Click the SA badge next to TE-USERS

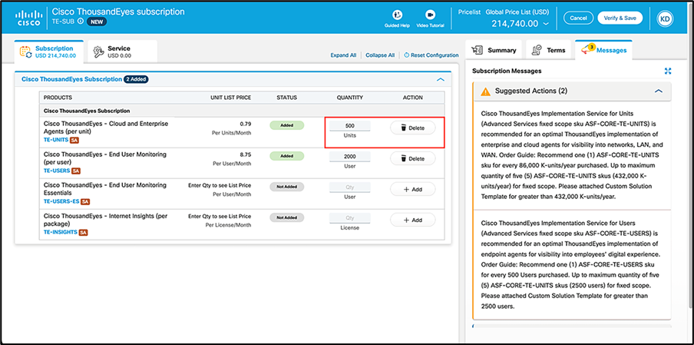click(x=76, y=171)
